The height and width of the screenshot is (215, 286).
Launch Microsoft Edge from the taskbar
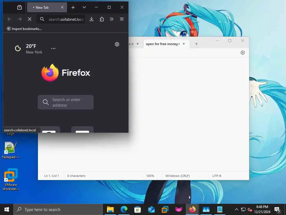(x=124, y=209)
